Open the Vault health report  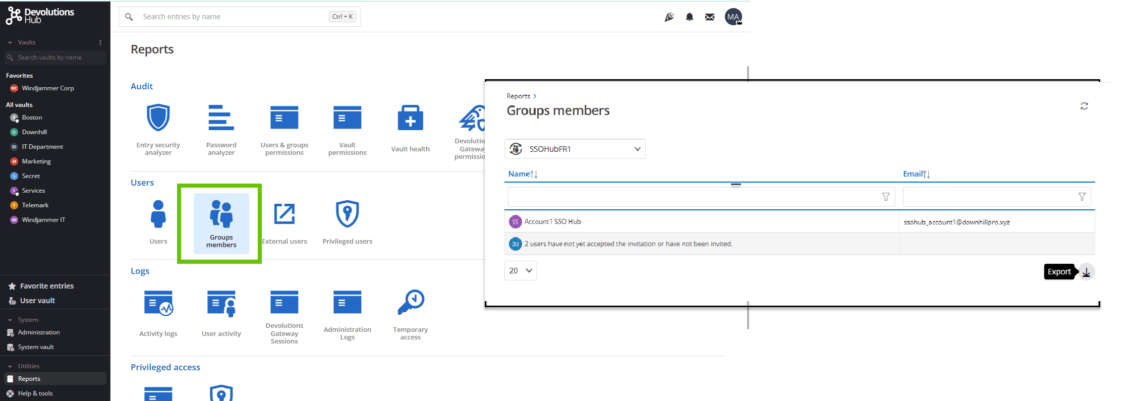click(x=410, y=128)
